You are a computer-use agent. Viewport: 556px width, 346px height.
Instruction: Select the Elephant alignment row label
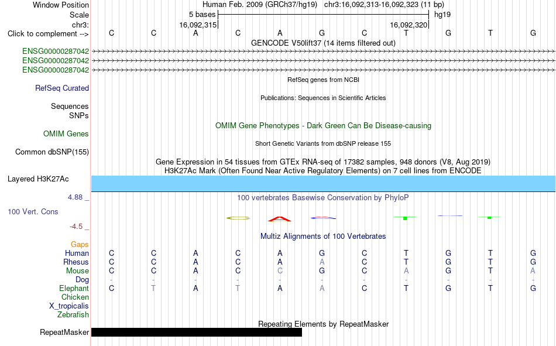pyautogui.click(x=74, y=288)
